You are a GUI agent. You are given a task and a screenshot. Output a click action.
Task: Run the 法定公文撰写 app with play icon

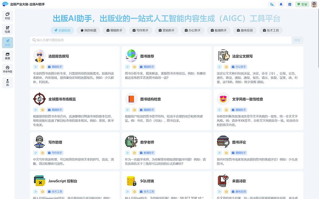pos(219,67)
